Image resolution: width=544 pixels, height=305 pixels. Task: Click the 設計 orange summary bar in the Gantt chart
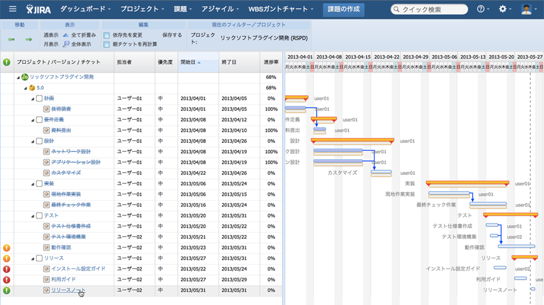352,140
